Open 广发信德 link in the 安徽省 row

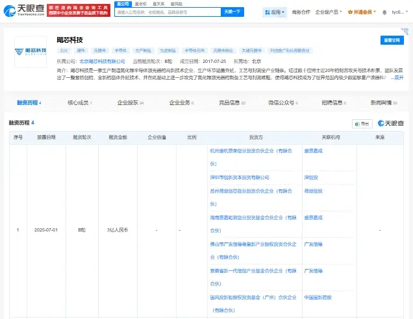pyautogui.click(x=314, y=271)
